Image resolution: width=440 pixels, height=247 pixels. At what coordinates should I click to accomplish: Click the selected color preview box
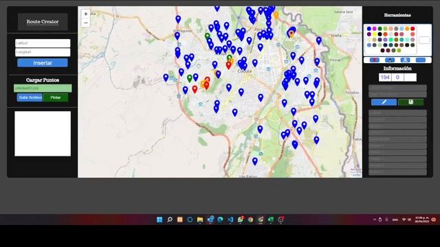click(425, 40)
